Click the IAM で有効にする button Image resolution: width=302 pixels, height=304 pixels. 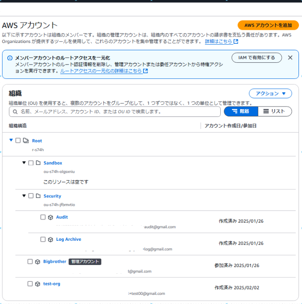click(x=257, y=58)
